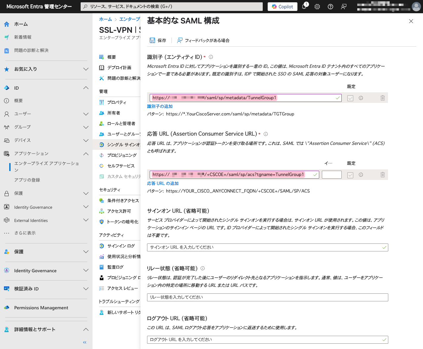Open Permissions Management

coord(41,308)
